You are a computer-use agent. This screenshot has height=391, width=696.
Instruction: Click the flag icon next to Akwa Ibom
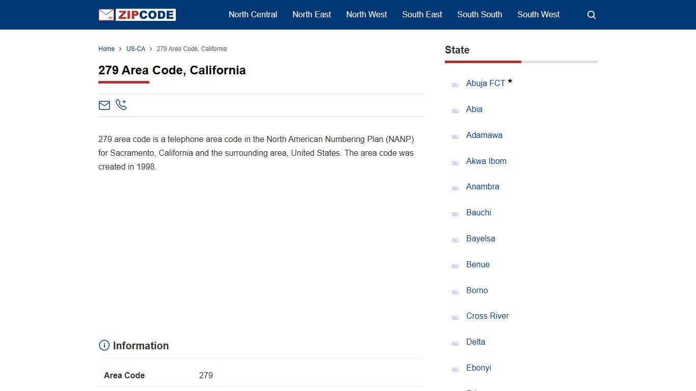pyautogui.click(x=455, y=162)
